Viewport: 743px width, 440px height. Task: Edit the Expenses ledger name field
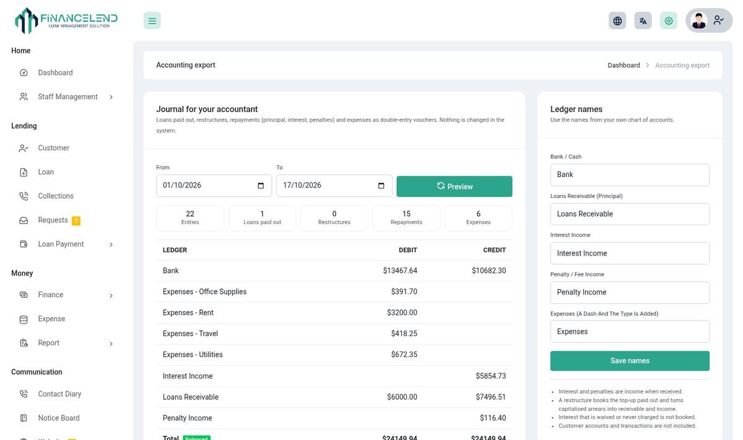(630, 332)
